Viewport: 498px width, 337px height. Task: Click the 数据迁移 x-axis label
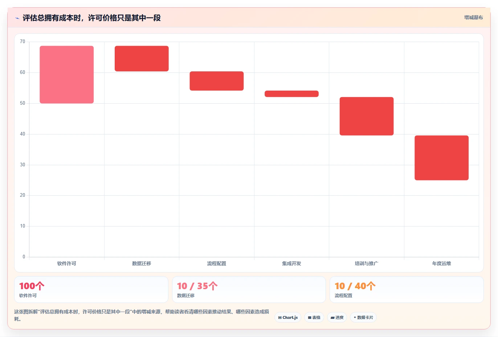pos(142,263)
